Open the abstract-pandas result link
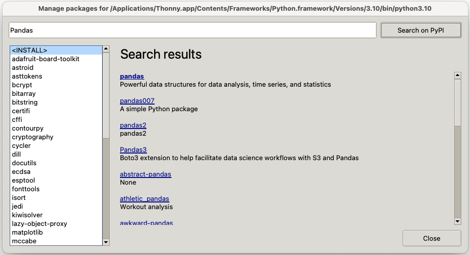Image resolution: width=470 pixels, height=255 pixels. click(145, 174)
